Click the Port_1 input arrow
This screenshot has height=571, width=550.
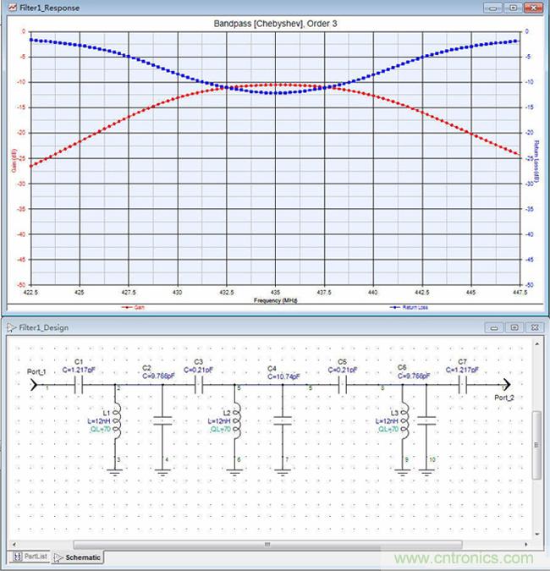(36, 385)
